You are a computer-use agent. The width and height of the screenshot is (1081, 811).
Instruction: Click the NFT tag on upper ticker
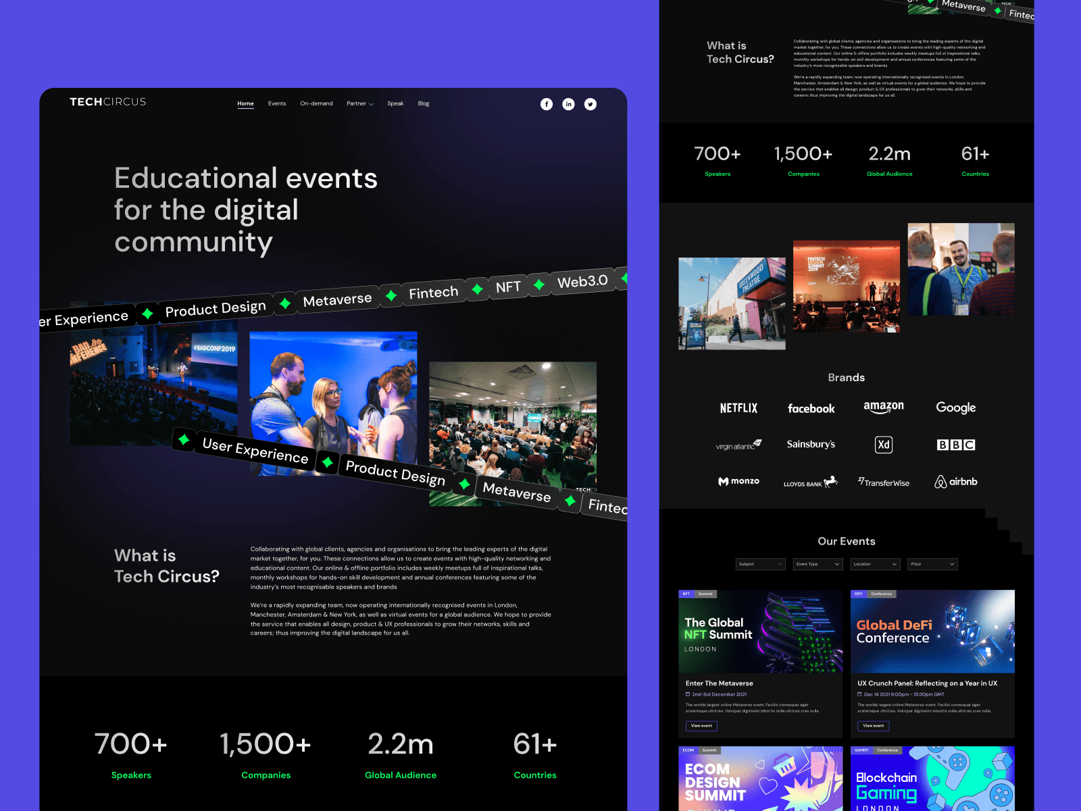508,287
